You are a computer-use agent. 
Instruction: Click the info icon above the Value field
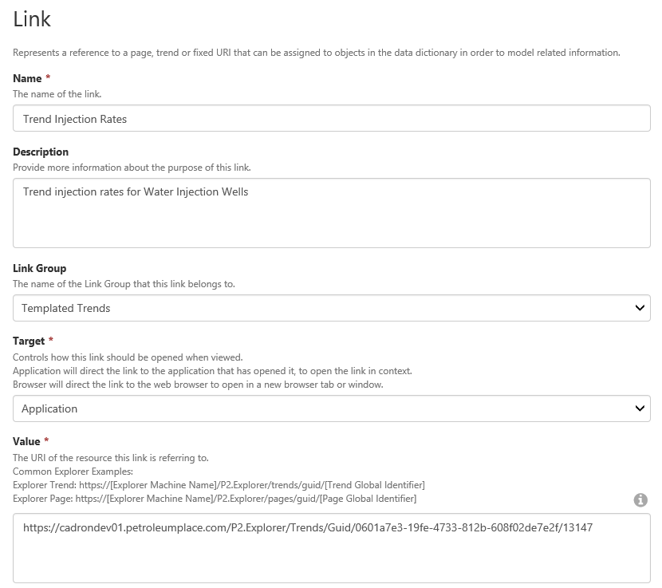[x=640, y=500]
